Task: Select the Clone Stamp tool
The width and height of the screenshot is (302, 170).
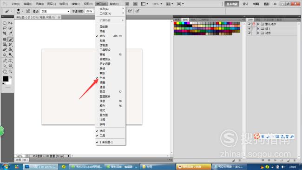Action: [5, 44]
